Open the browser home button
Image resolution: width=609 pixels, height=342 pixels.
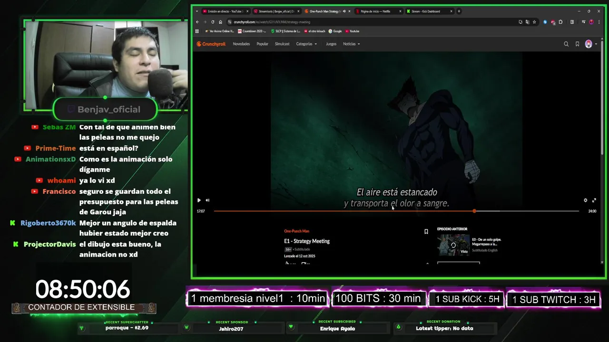[x=220, y=22]
